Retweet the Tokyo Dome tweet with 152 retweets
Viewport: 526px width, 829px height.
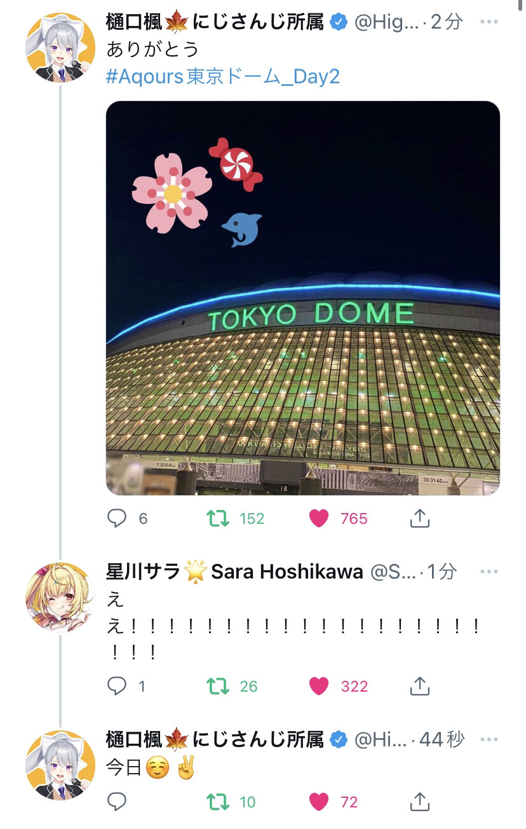tap(219, 519)
